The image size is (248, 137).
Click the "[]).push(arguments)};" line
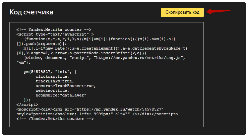pos(42,44)
